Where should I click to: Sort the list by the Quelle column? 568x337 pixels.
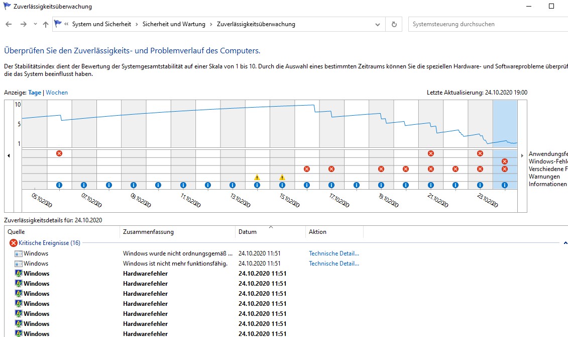coord(62,232)
